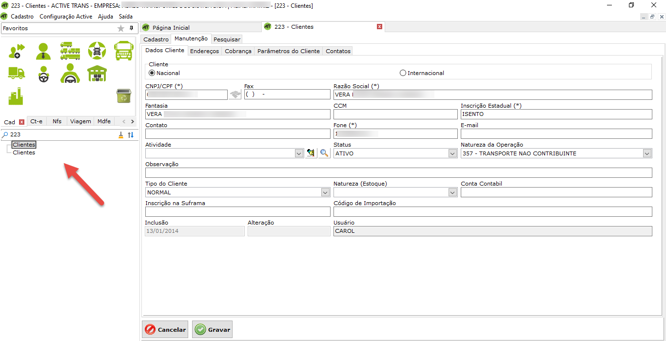
Task: Click the add-client icon with arrows
Action: pyautogui.click(x=17, y=51)
